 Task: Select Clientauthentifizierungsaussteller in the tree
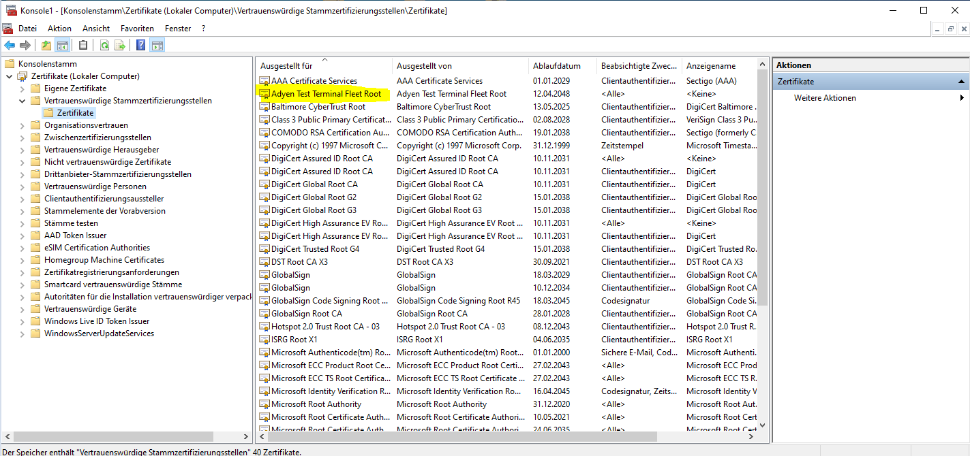(104, 199)
